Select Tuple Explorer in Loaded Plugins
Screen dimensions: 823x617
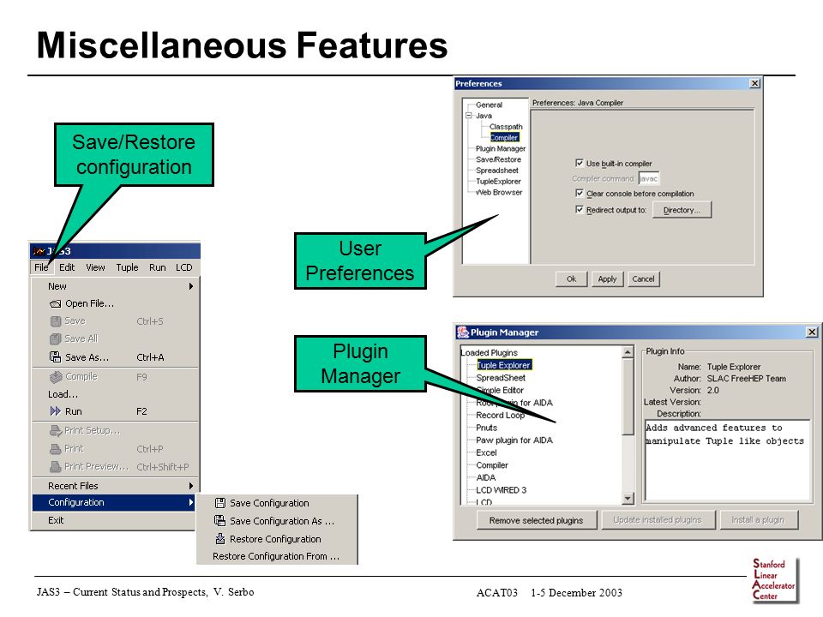(x=503, y=365)
